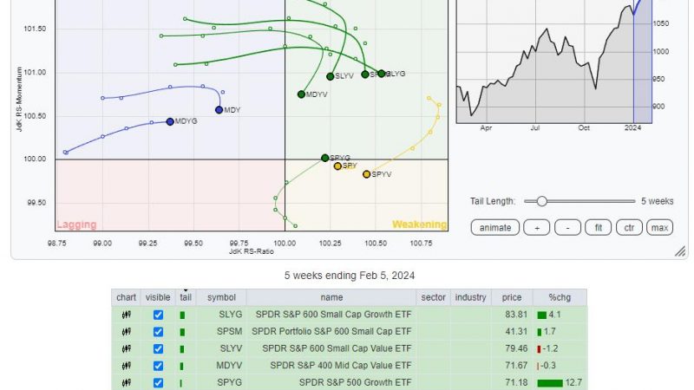This screenshot has height=390, width=694.
Task: Sort table by symbol column header
Action: coord(221,297)
